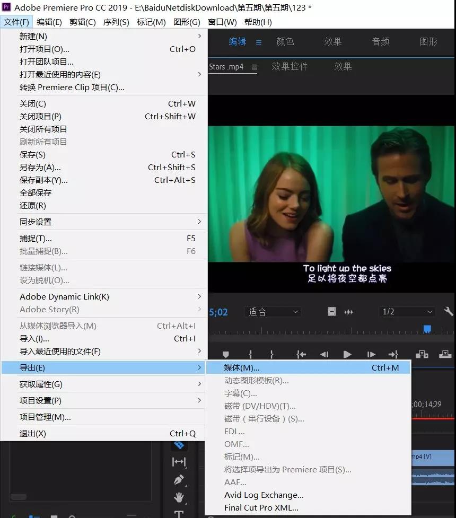
Task: Expand the 新建(N) submenu
Action: click(x=104, y=37)
